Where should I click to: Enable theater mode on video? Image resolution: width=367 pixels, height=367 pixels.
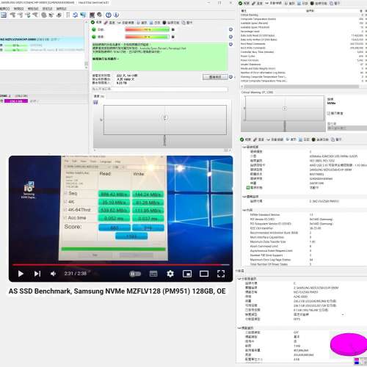click(204, 274)
